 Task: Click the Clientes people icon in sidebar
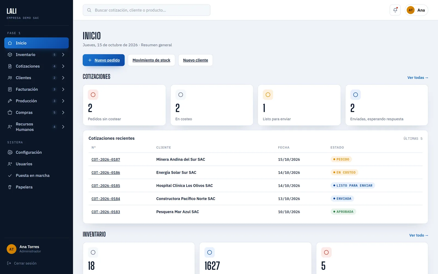tap(10, 78)
